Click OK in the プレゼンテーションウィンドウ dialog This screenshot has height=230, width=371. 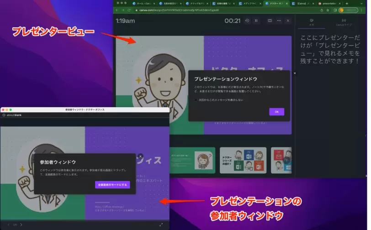click(276, 112)
